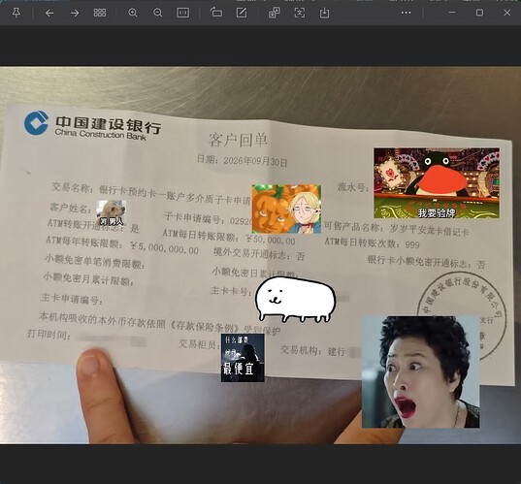Go to the previous image
The image size is (521, 484).
pyautogui.click(x=49, y=13)
